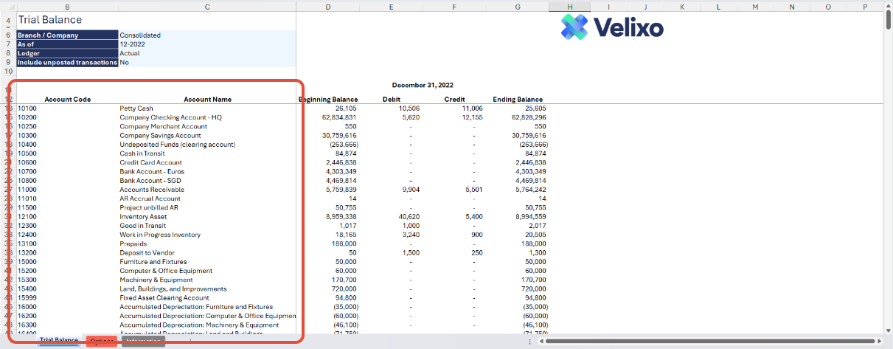Click the horizontal scrollbar thumb

pyautogui.click(x=710, y=342)
